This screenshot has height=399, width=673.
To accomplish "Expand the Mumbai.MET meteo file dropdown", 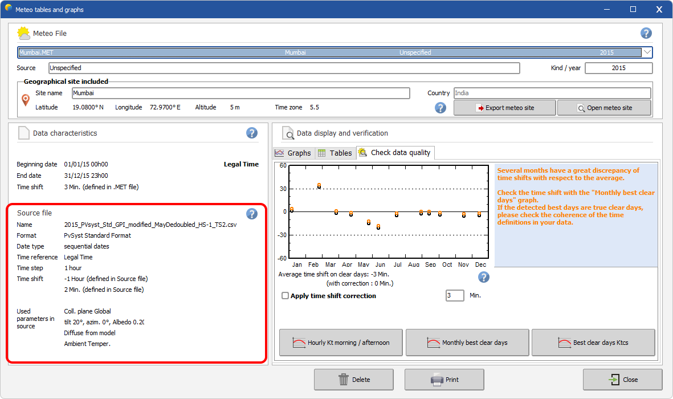I will tap(647, 52).
